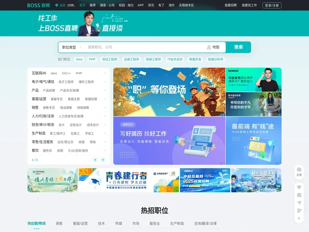Switch to the 咨询/翻译/法律 tab
309x232 pixels.
[x=205, y=223]
